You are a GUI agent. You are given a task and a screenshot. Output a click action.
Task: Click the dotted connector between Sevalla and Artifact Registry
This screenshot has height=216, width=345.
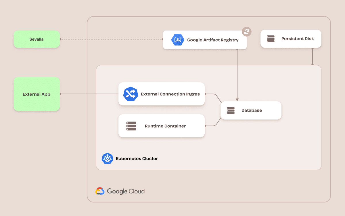click(112, 39)
